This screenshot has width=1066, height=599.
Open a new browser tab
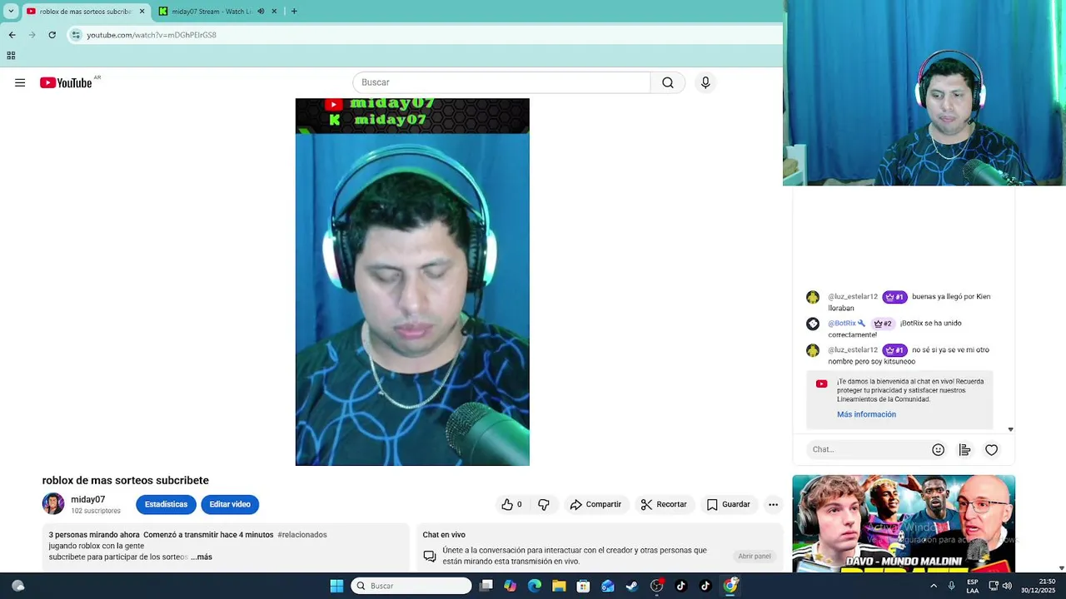(x=294, y=12)
